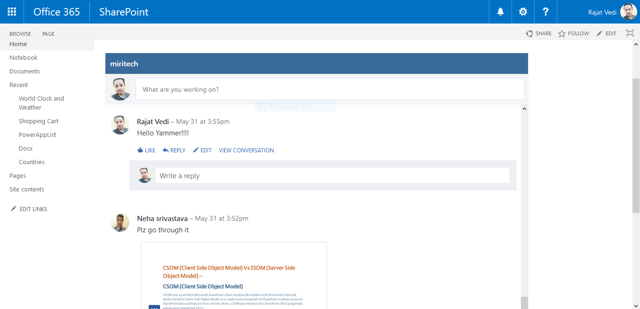The width and height of the screenshot is (640, 309).
Task: View notifications via the bell icon
Action: click(500, 11)
